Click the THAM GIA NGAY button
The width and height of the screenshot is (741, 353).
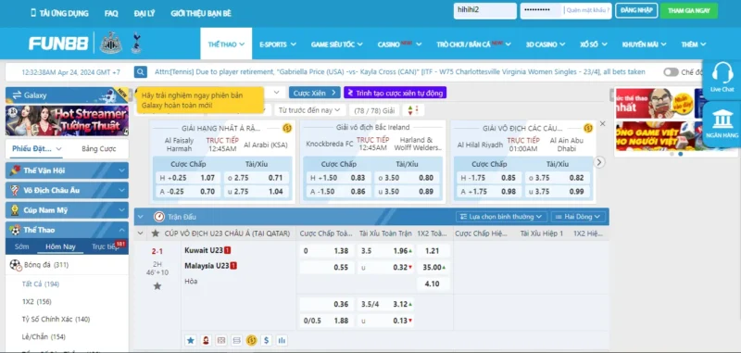(688, 10)
